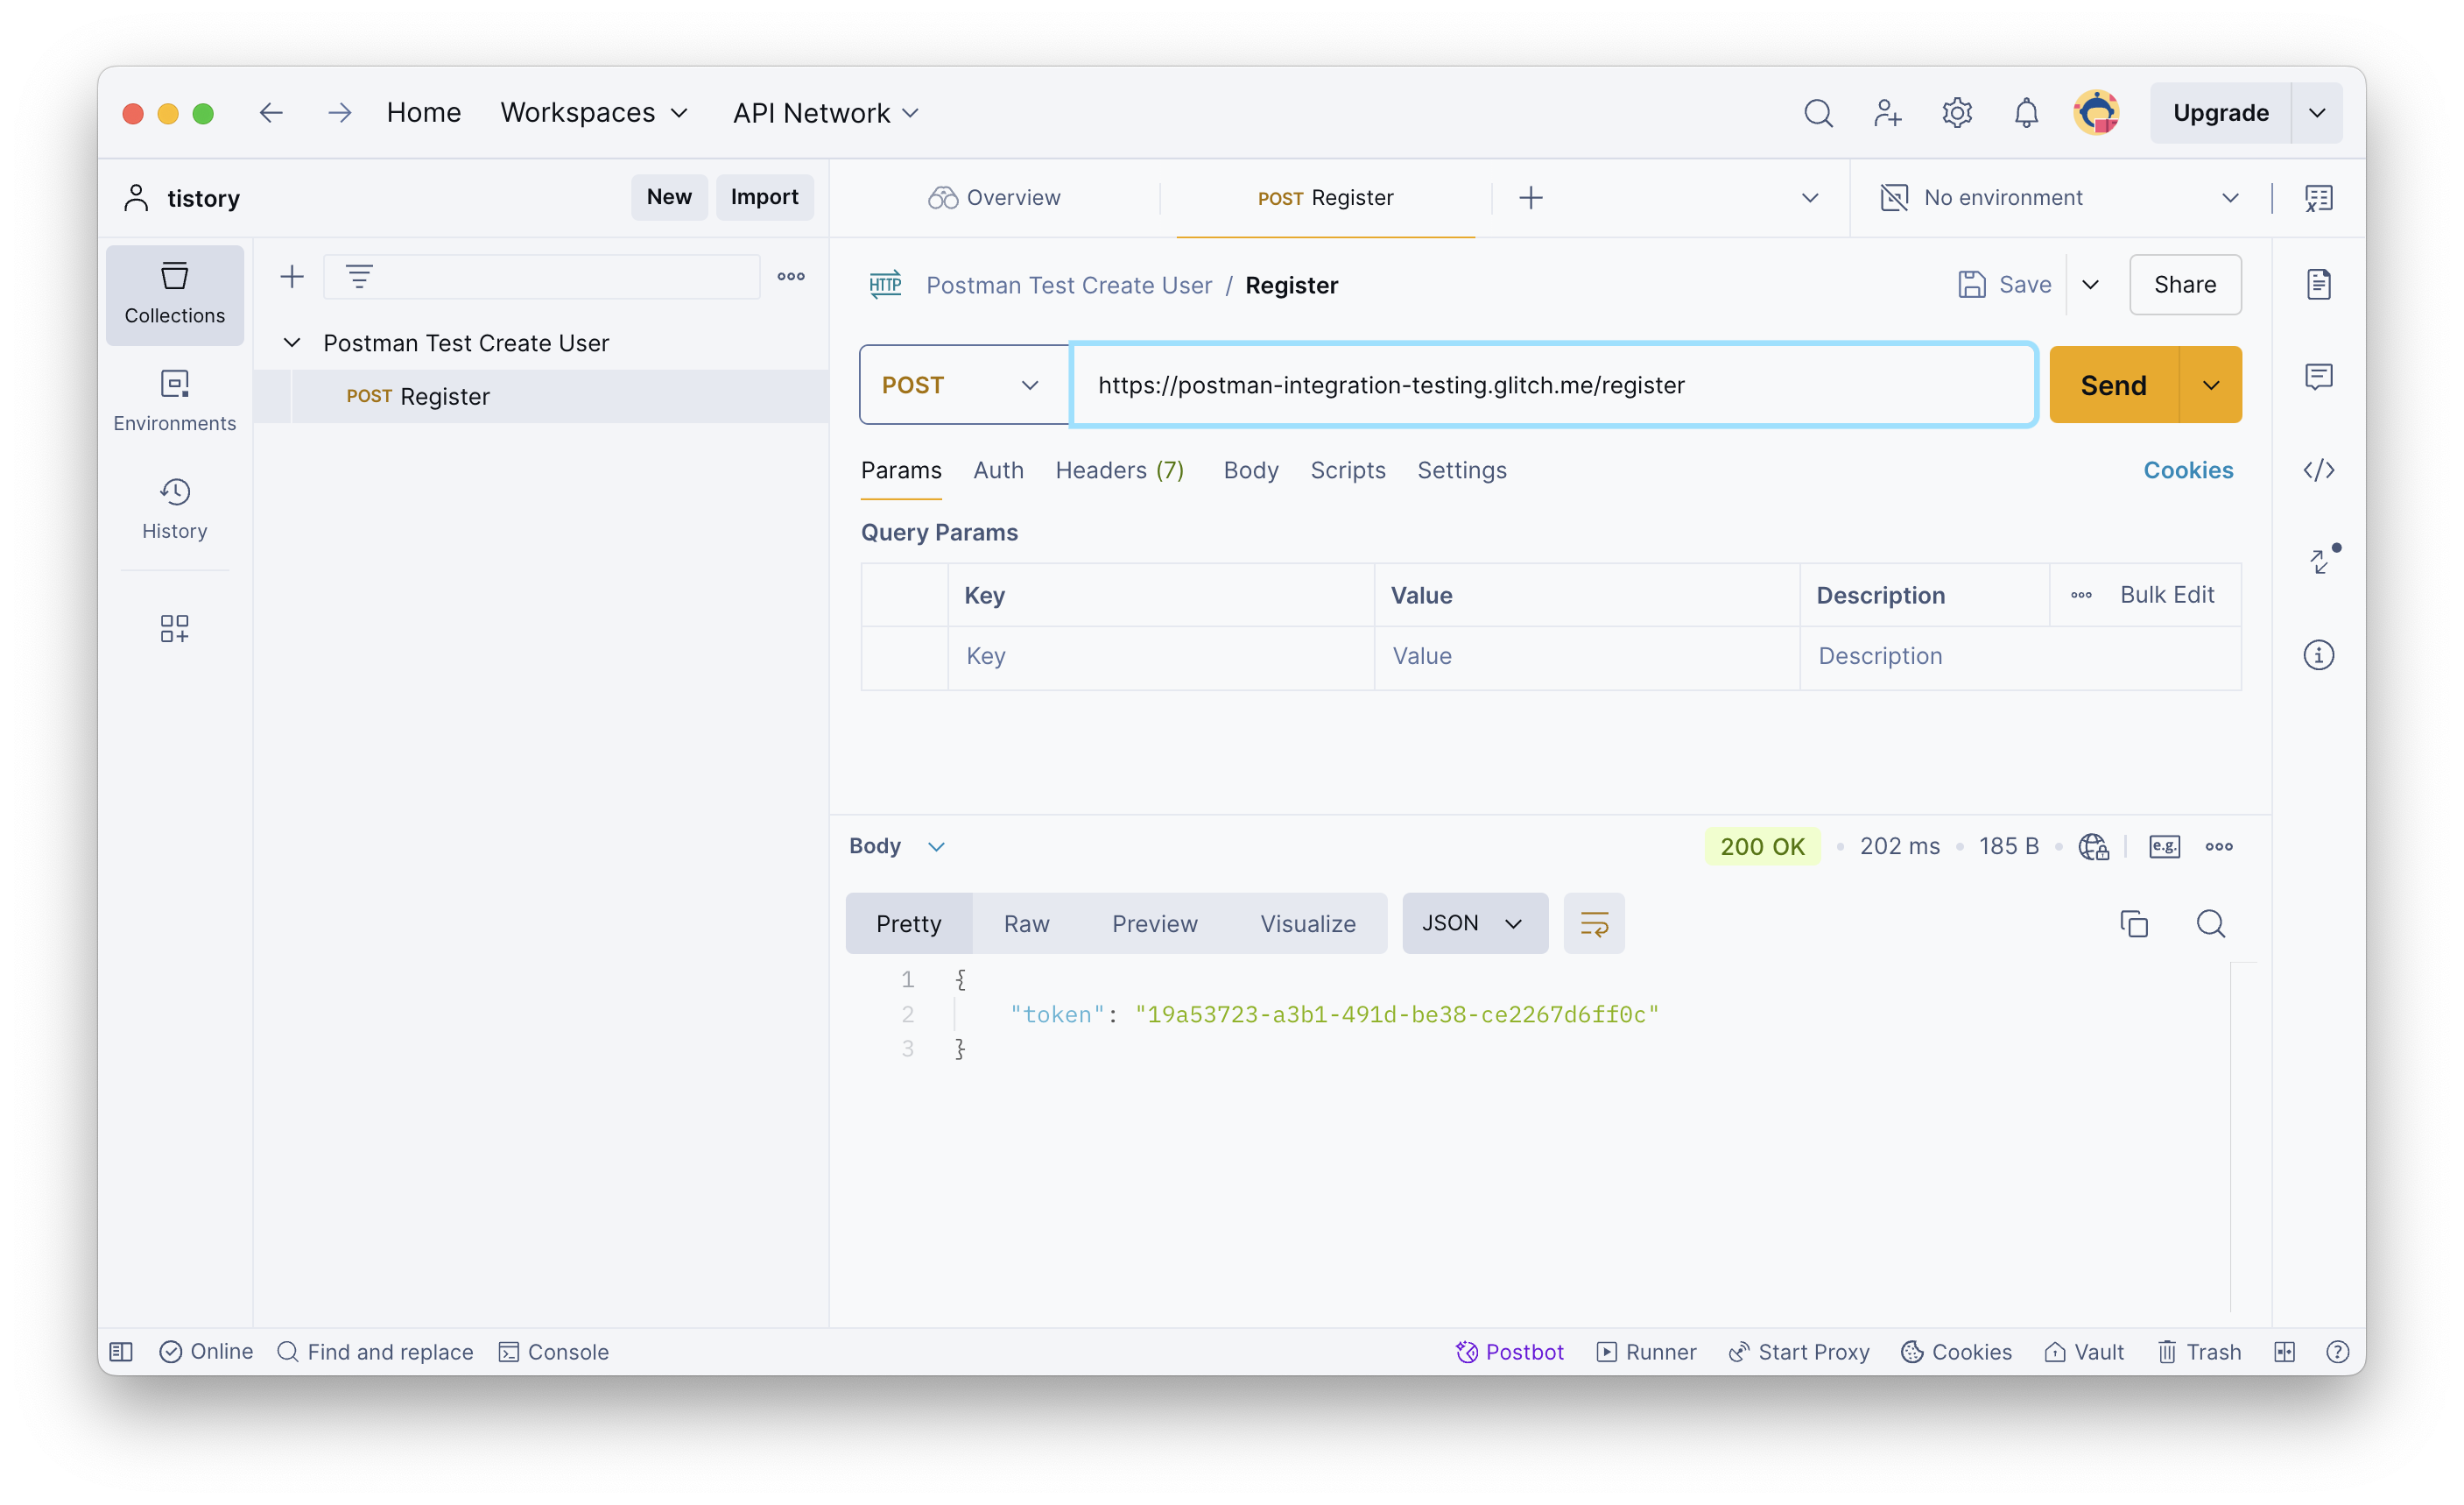Viewport: 2464px width, 1505px height.
Task: Open the JSON format dropdown
Action: coord(1474,923)
